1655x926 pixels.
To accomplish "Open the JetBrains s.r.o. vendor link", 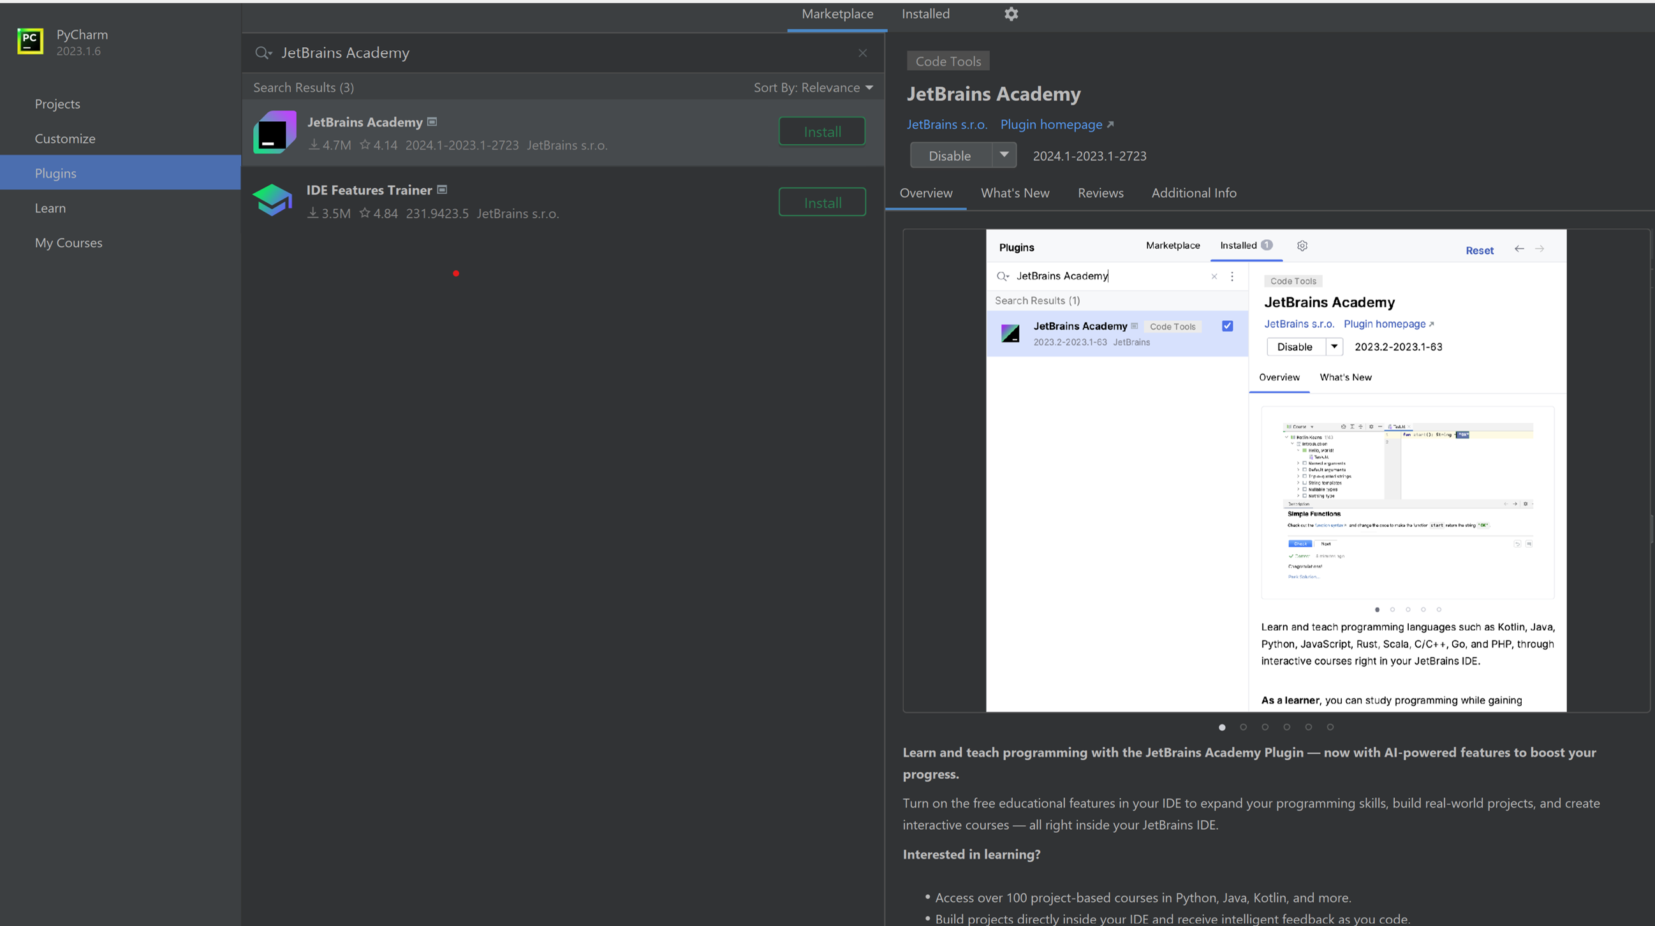I will coord(946,124).
